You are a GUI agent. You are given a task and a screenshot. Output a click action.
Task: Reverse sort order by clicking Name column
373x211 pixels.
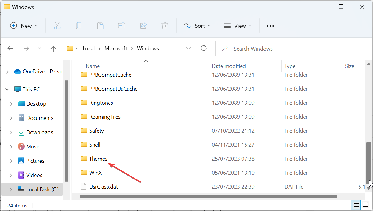click(93, 66)
